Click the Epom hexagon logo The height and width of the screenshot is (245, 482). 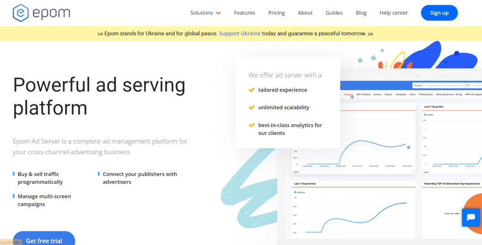[x=21, y=13]
